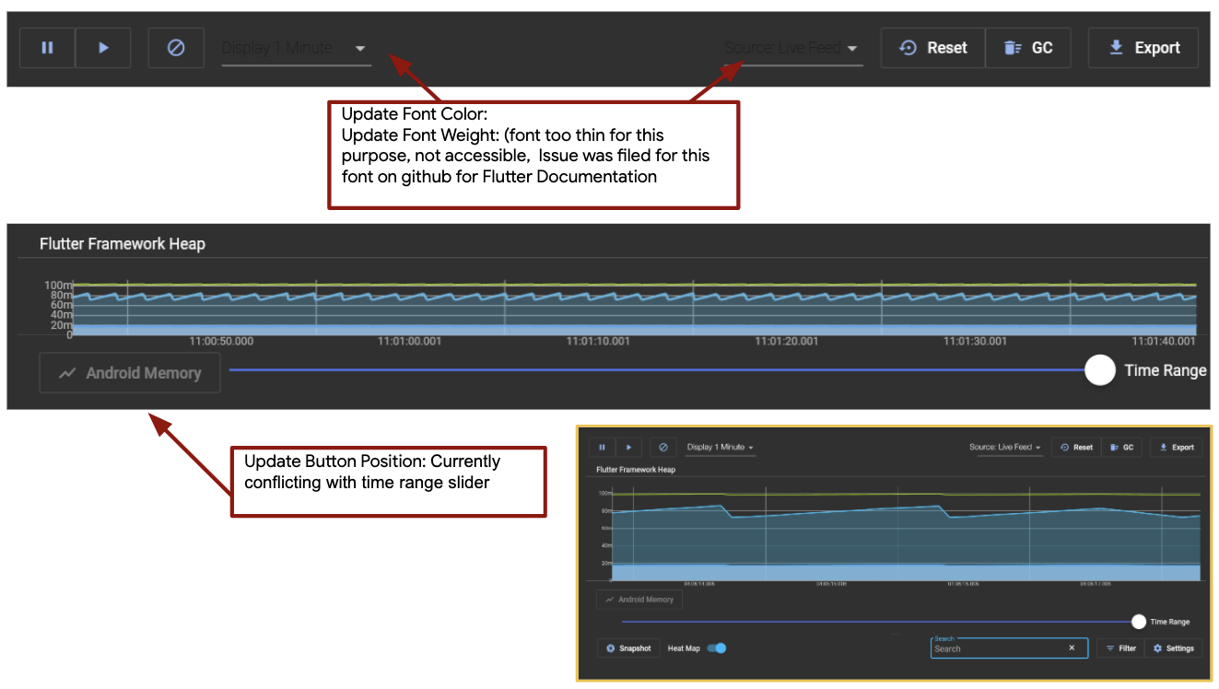The image size is (1219, 689).
Task: Click the Reset button
Action: coord(932,47)
